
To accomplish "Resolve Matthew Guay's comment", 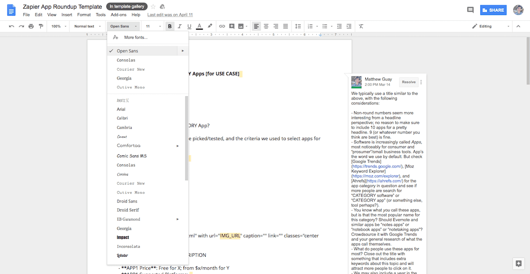I will 409,82.
